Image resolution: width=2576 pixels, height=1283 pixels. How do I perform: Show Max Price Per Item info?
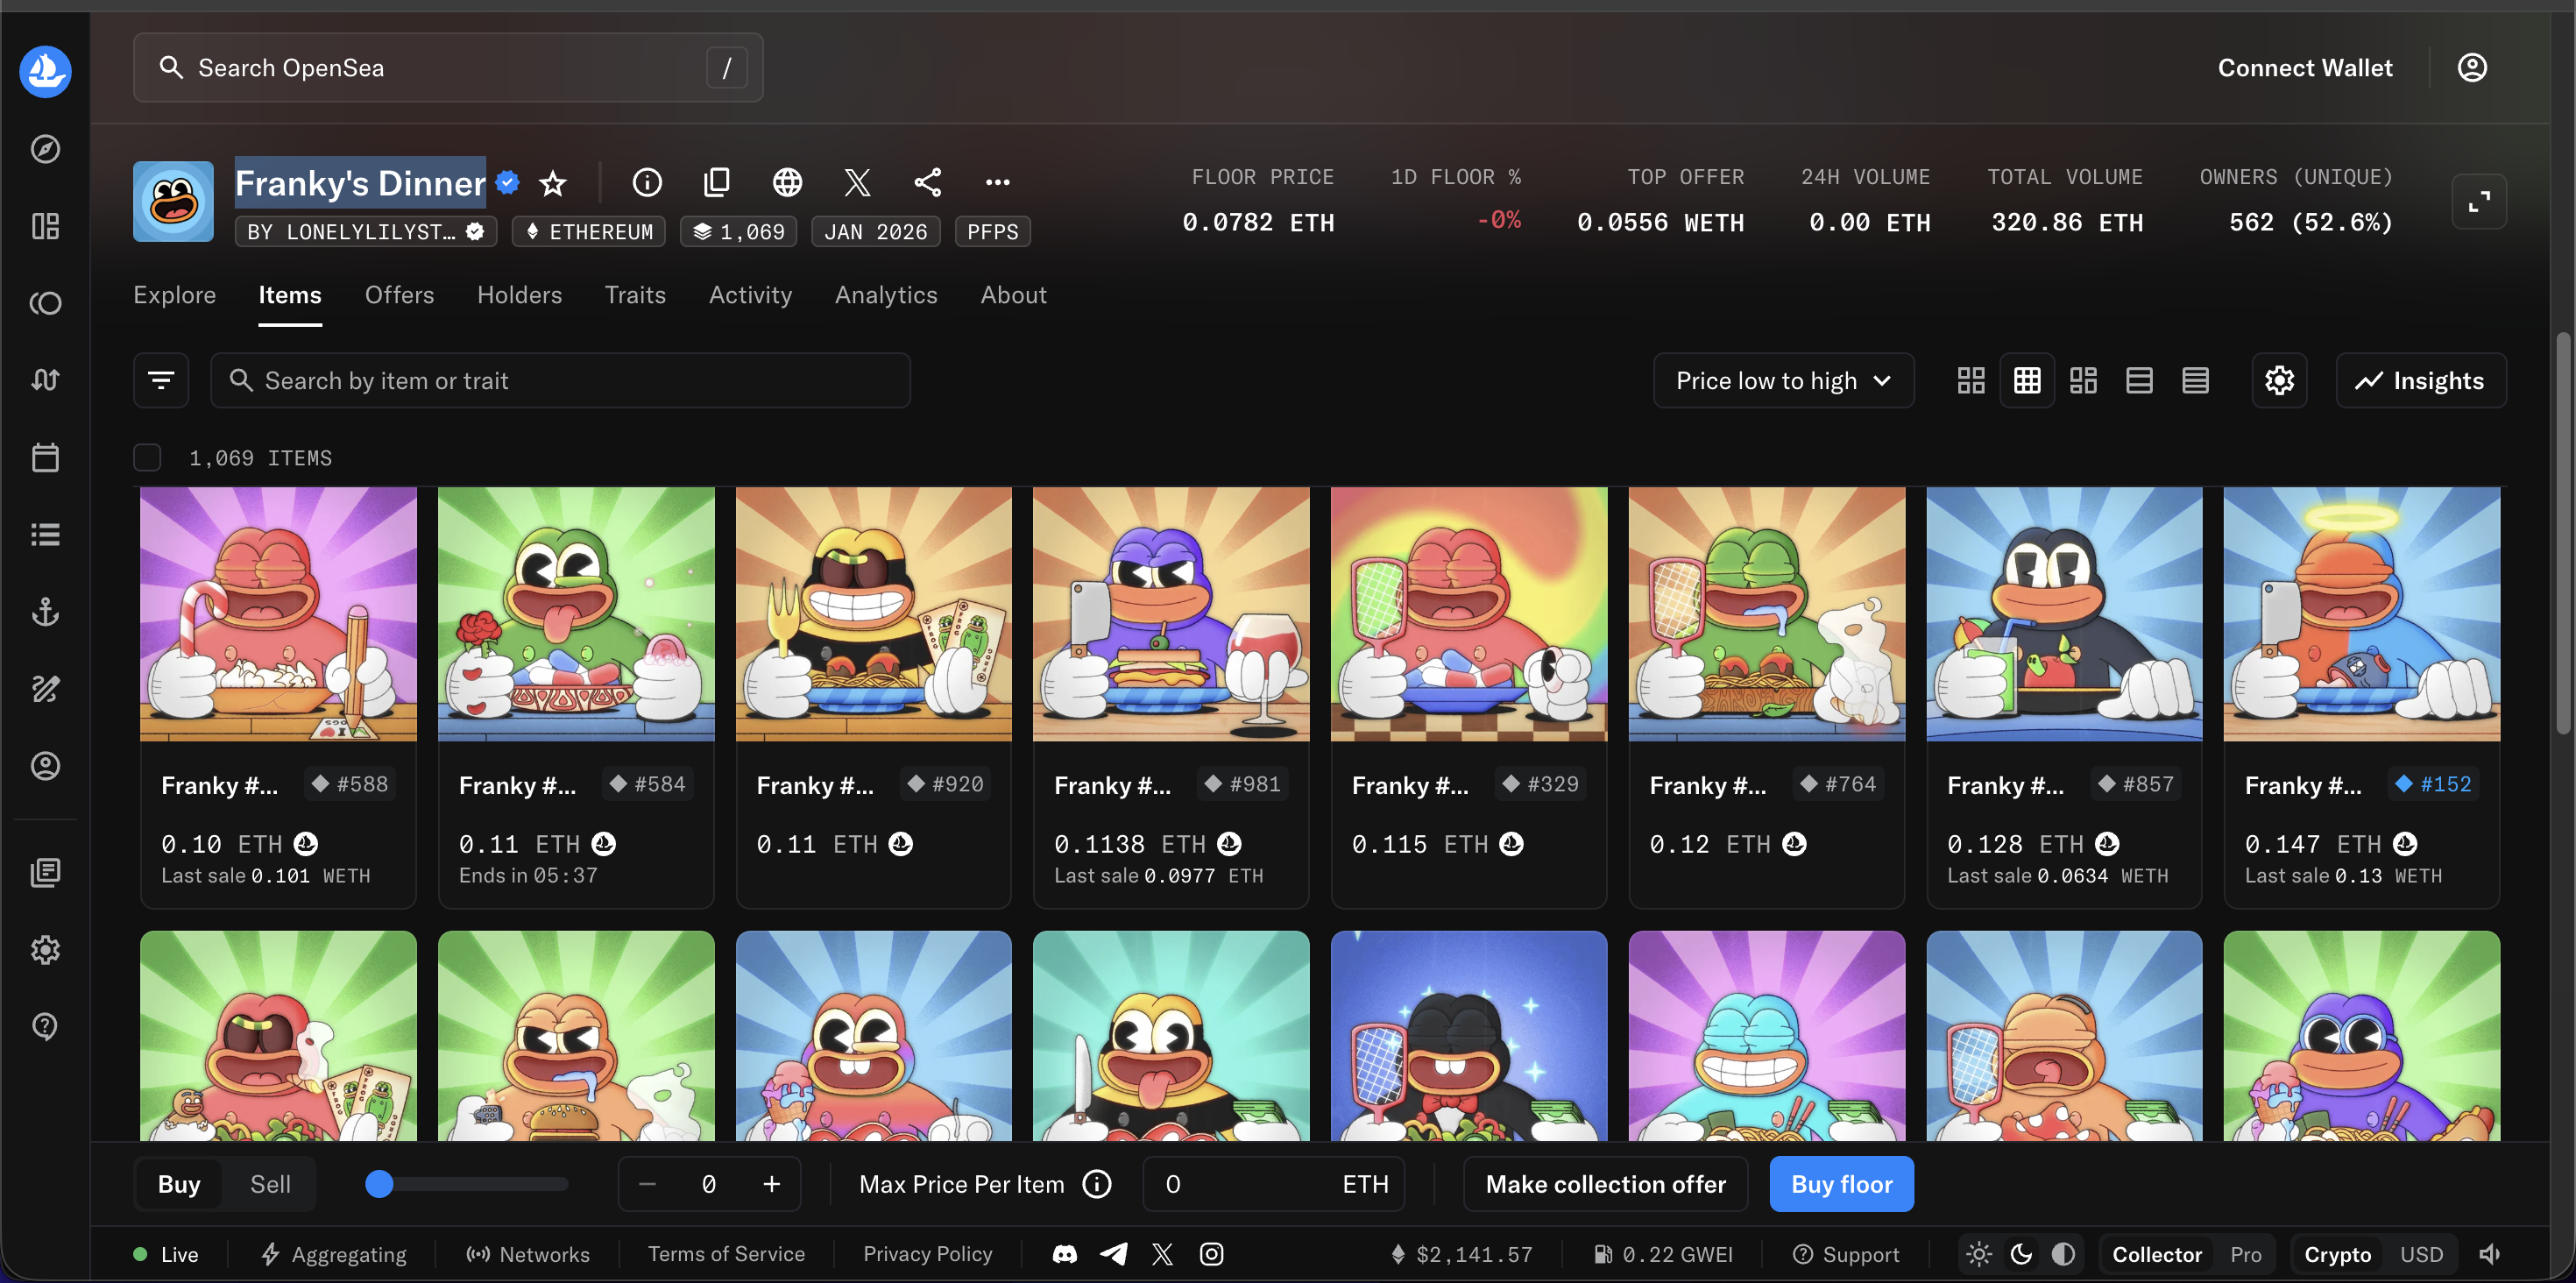(x=1097, y=1184)
